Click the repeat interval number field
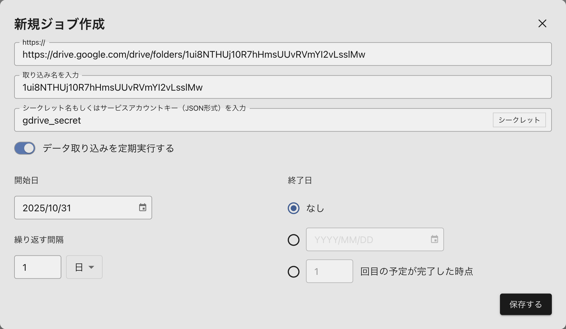This screenshot has width=566, height=329. (x=37, y=267)
